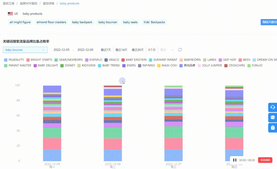Expand the 更多 date range dropdown
The image size is (277, 169).
coord(167,50)
